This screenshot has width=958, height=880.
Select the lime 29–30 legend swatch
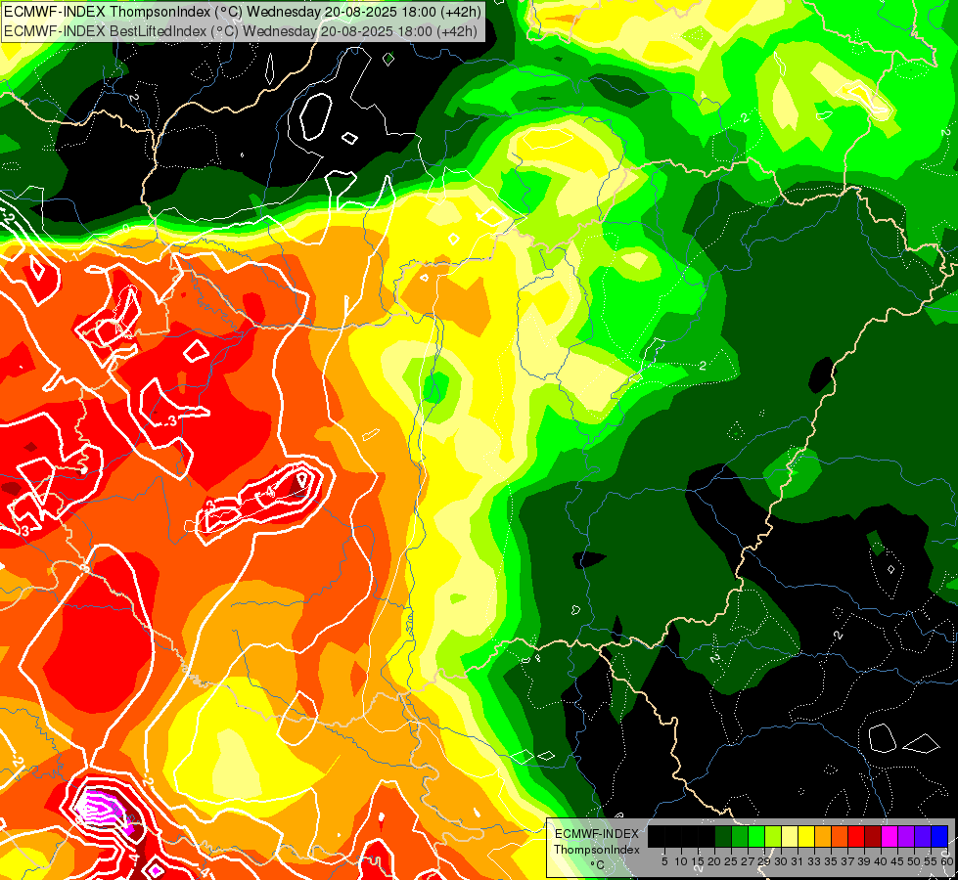[773, 836]
